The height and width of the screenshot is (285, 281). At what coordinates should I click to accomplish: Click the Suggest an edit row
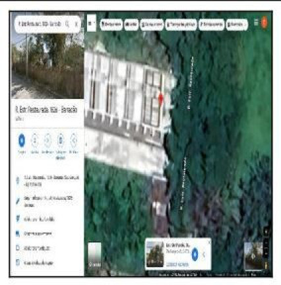point(47,201)
